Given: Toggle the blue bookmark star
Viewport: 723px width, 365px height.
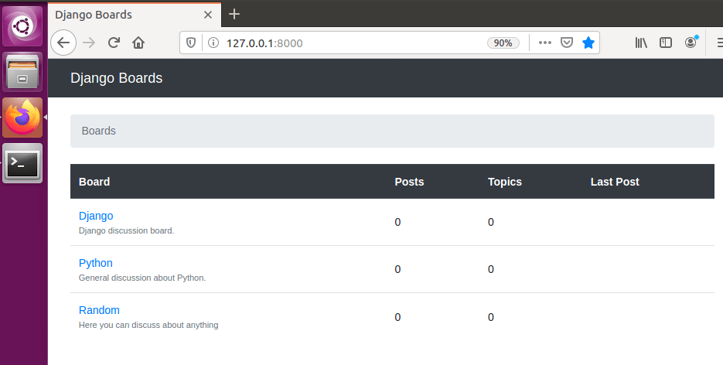Looking at the screenshot, I should pyautogui.click(x=588, y=43).
